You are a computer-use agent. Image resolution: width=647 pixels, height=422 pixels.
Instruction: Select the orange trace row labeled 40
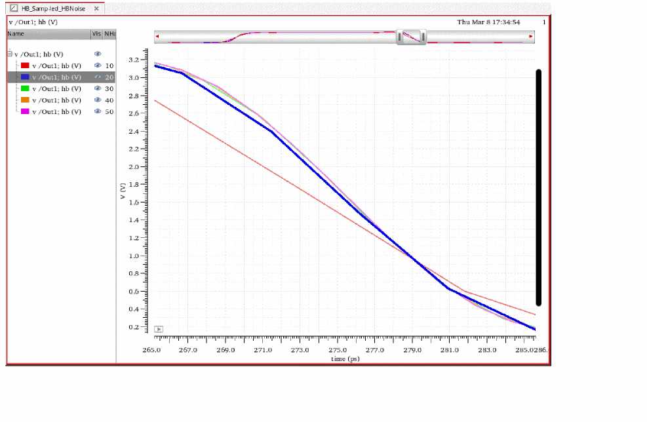[62, 100]
